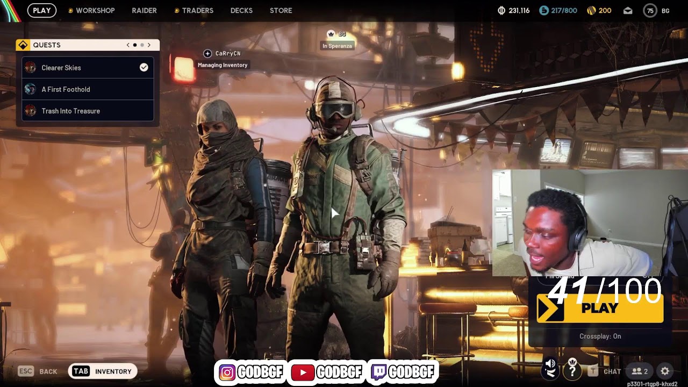This screenshot has height=387, width=688.
Task: Open the party members button showing 2
Action: [640, 371]
